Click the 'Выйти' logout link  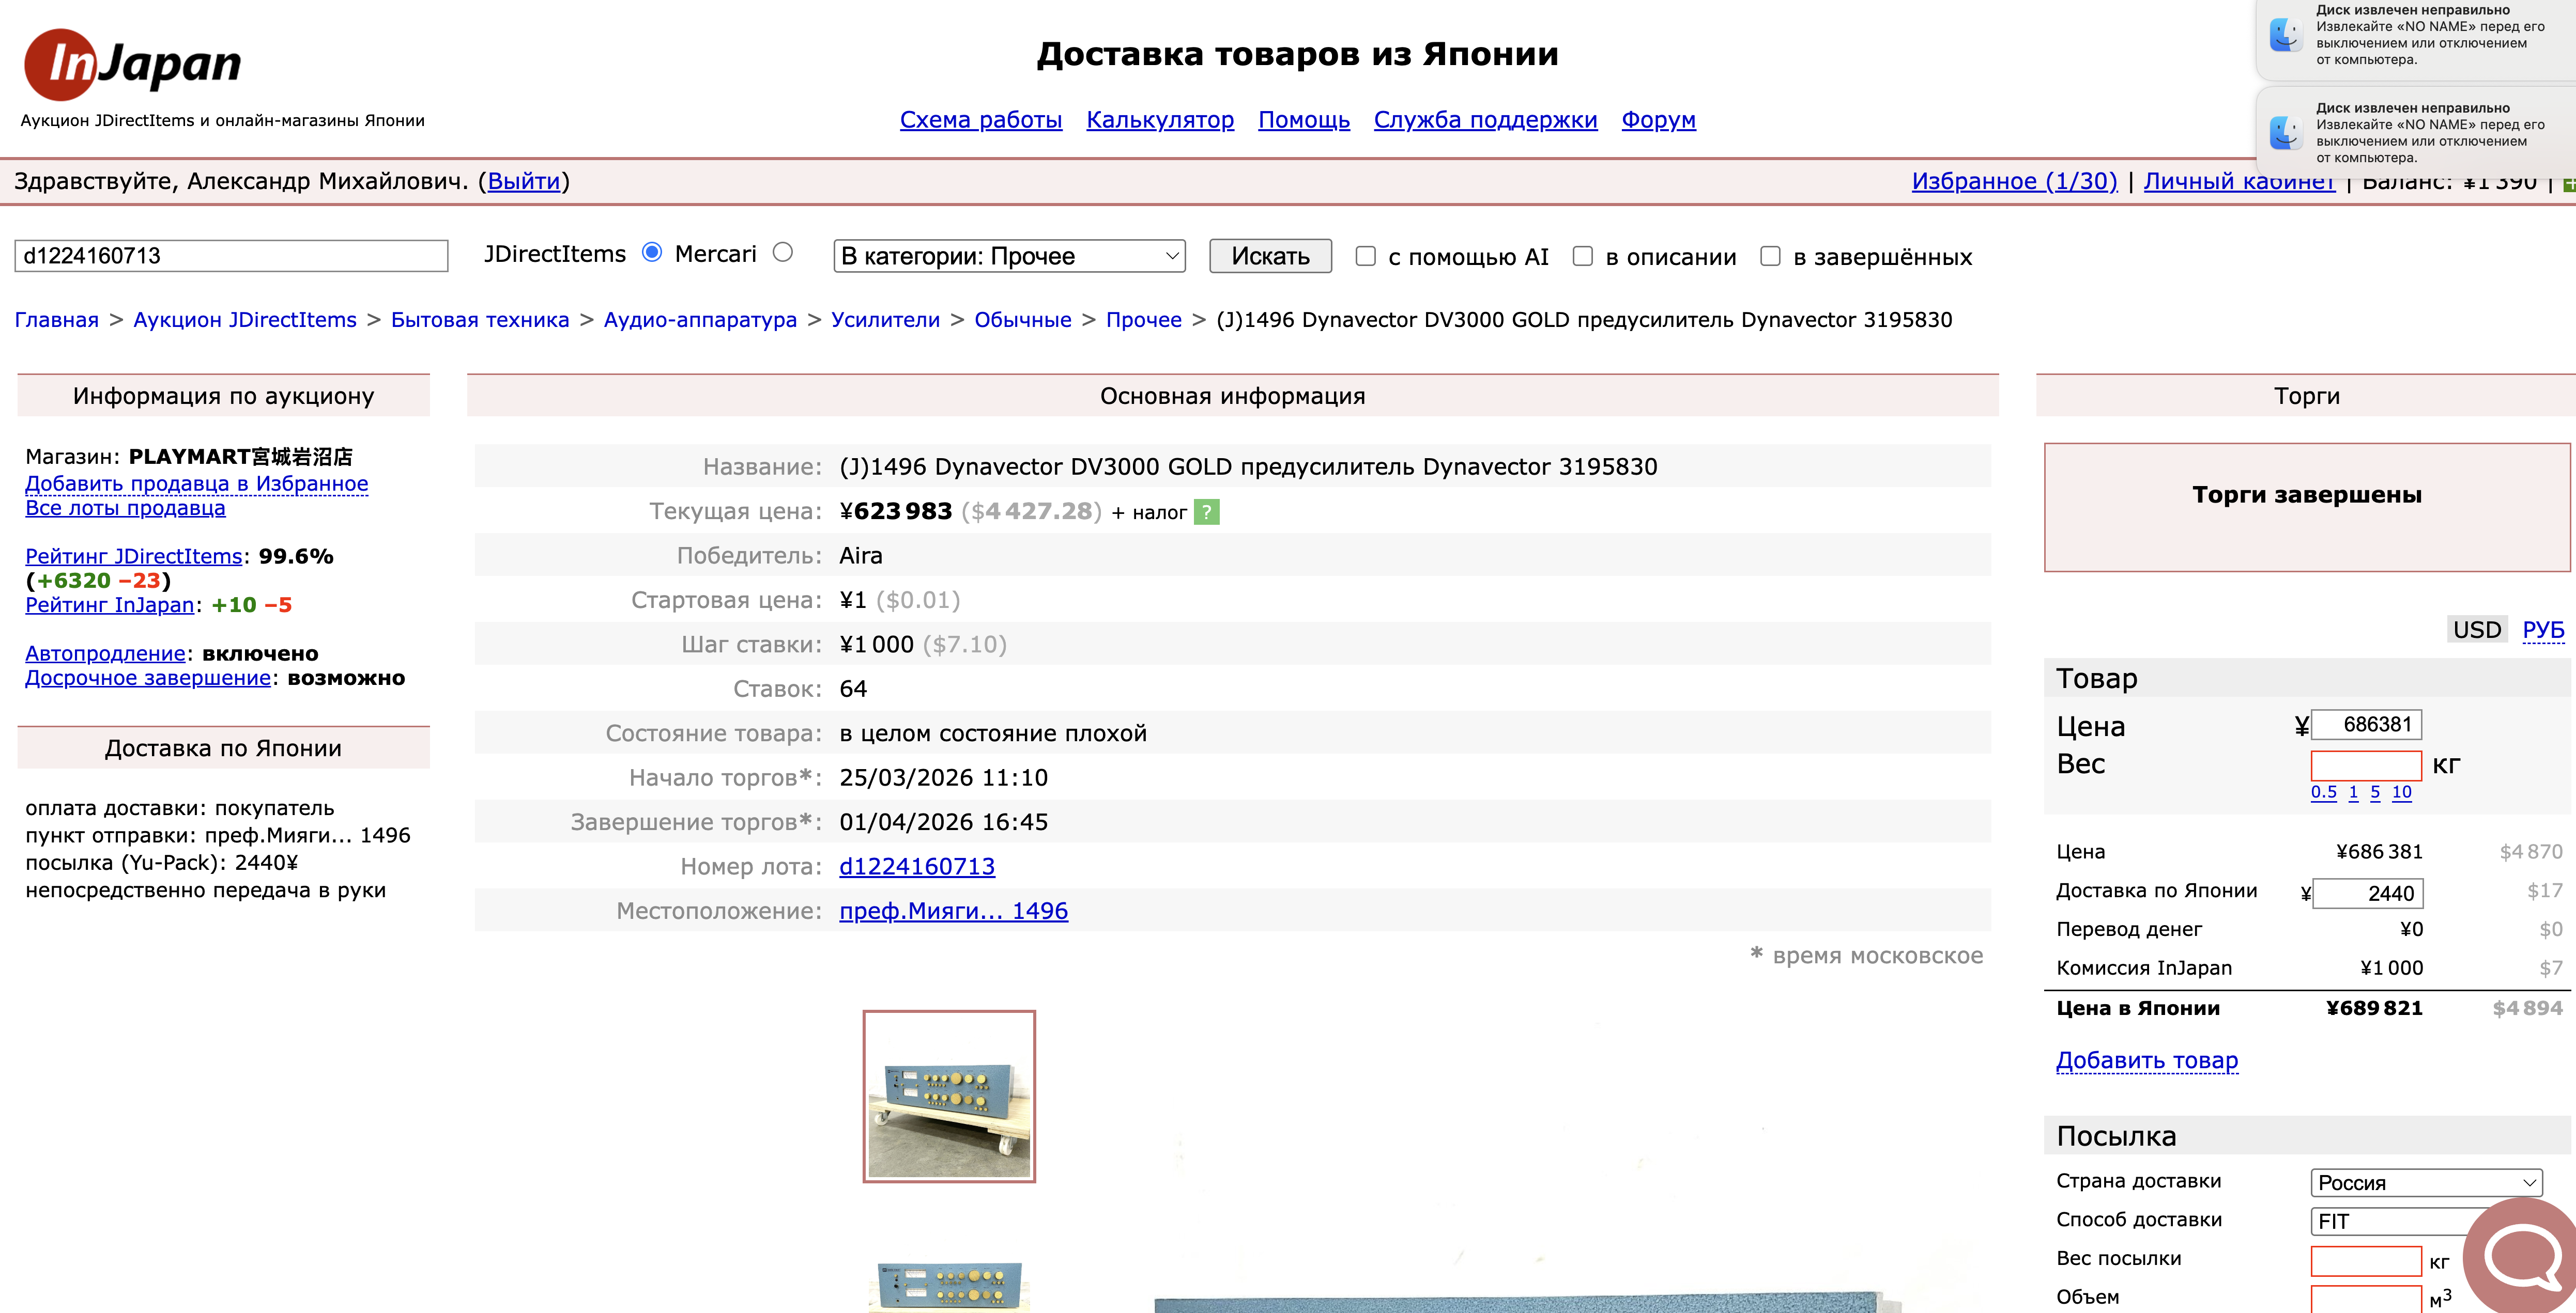[524, 182]
